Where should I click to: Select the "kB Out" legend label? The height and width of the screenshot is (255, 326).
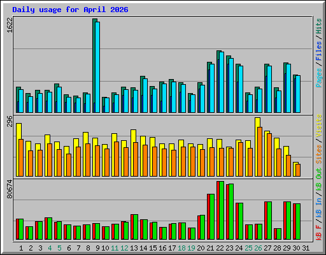pos(319,179)
